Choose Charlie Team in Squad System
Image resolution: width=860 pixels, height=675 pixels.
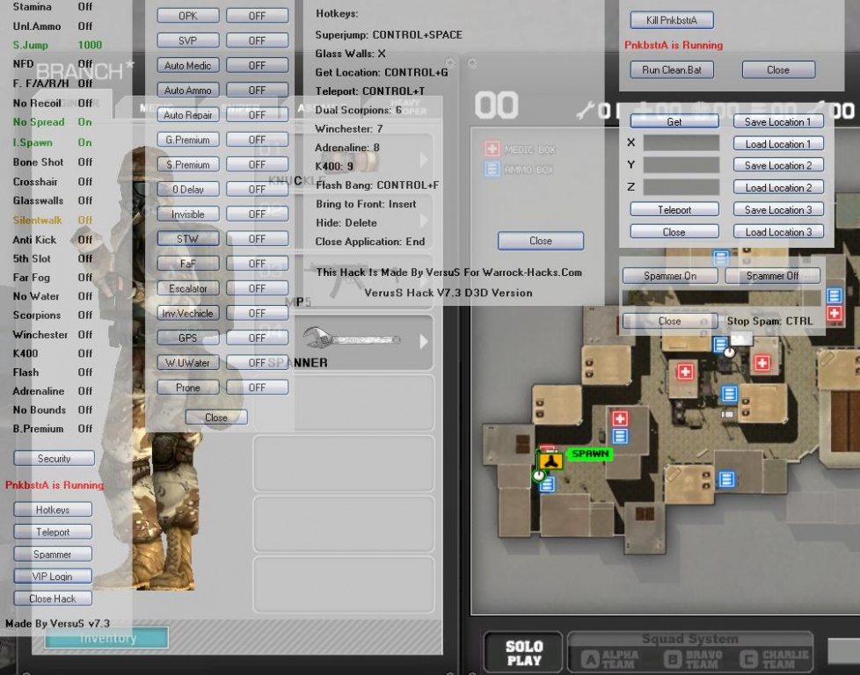pos(776,658)
